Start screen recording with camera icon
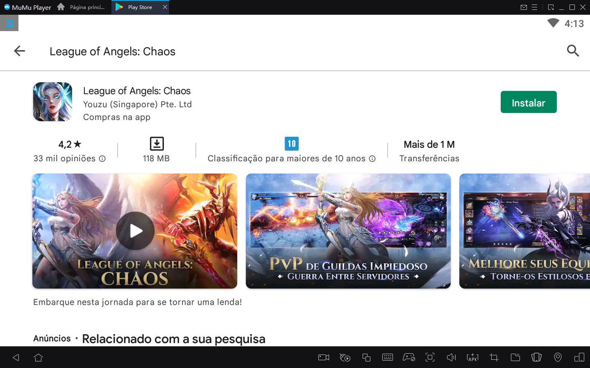 324,357
